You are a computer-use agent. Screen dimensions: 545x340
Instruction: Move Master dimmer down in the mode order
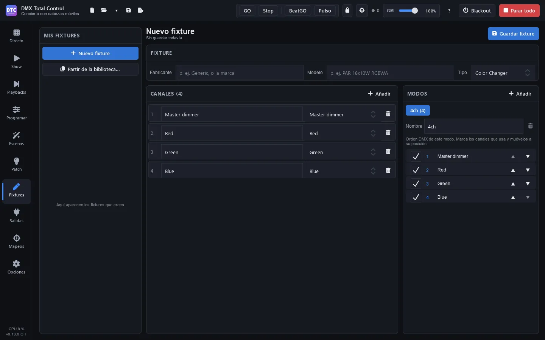tap(528, 156)
